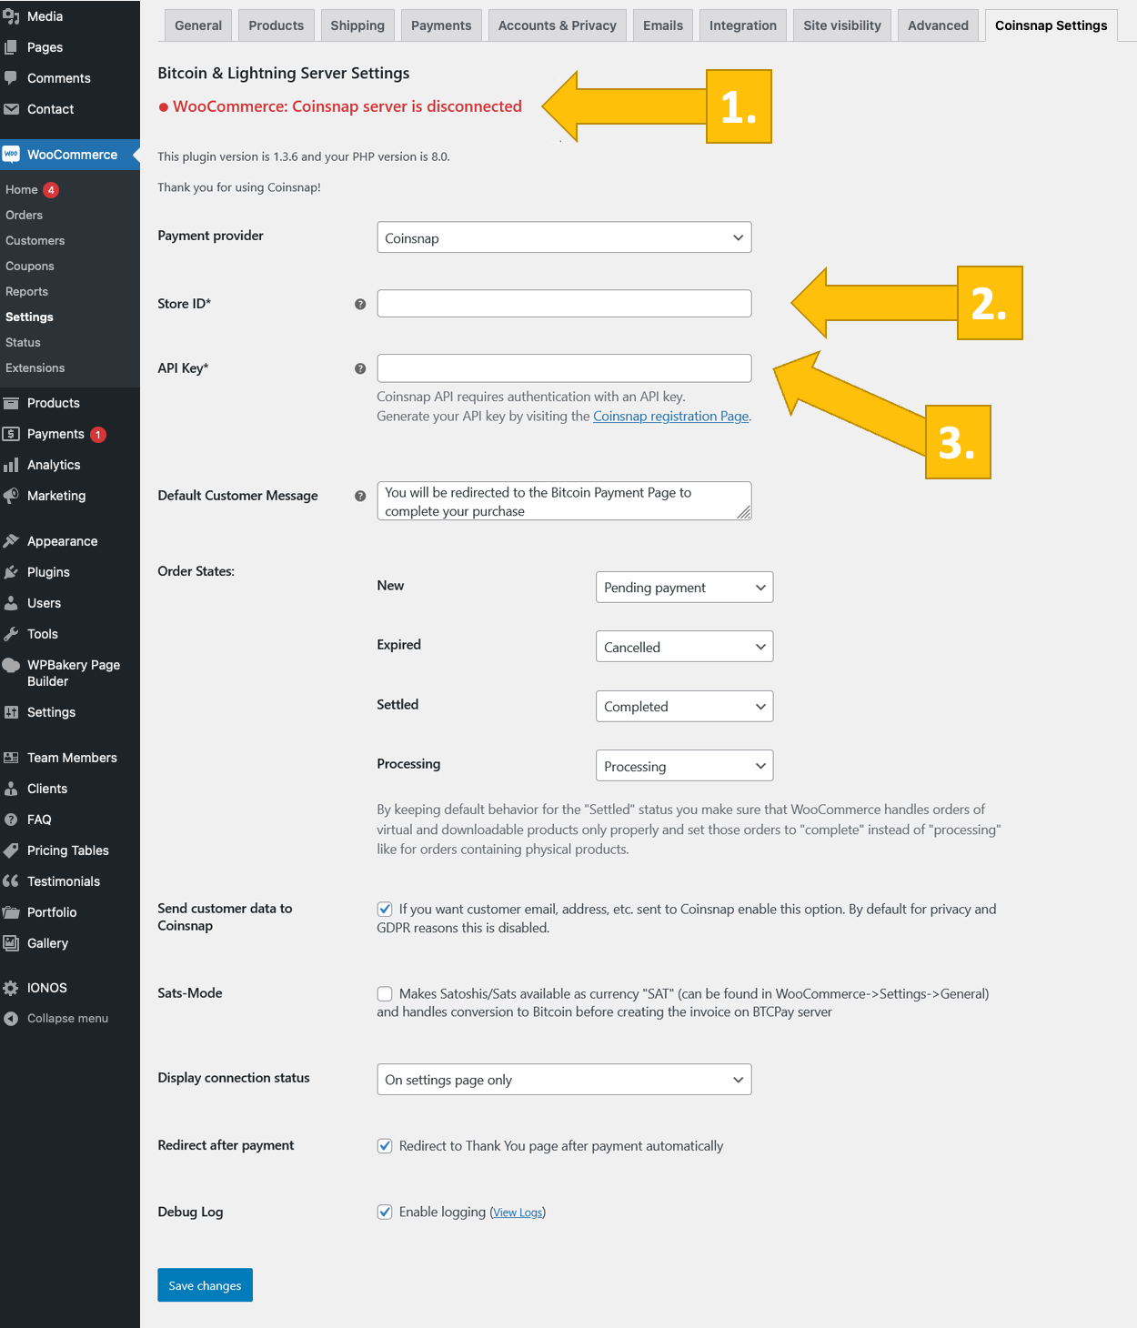Screen dimensions: 1137x1328
Task: Open WooCommerce Extensions submenu item
Action: [35, 368]
